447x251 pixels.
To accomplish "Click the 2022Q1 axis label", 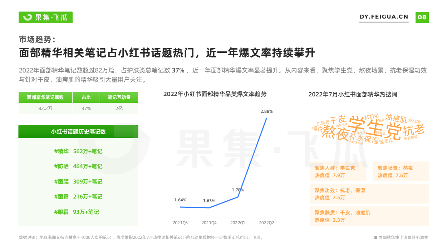I will tap(237, 223).
